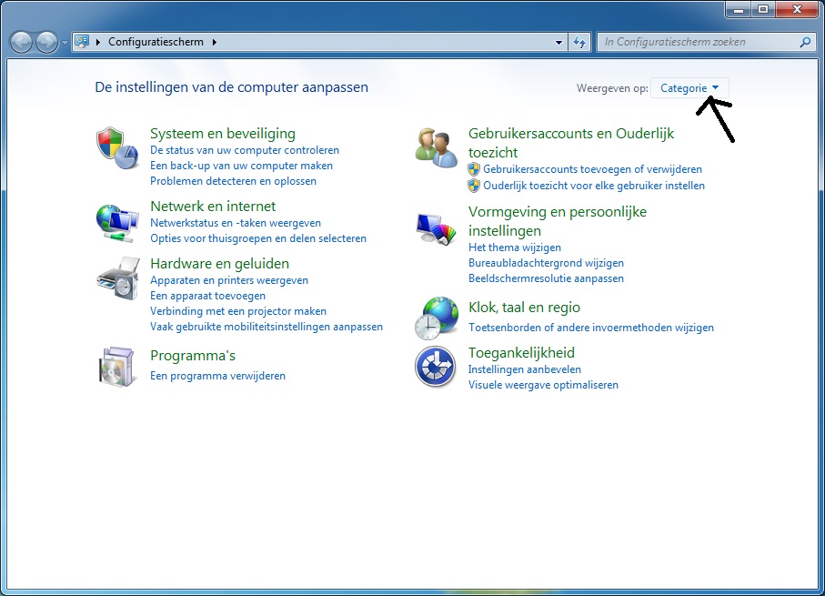Viewport: 825px width, 596px height.
Task: Click the Vormgeving monitor and color-fan icon
Action: 437,229
